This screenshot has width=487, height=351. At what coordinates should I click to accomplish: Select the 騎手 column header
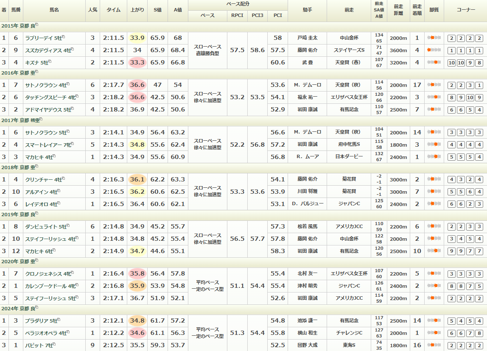click(307, 10)
